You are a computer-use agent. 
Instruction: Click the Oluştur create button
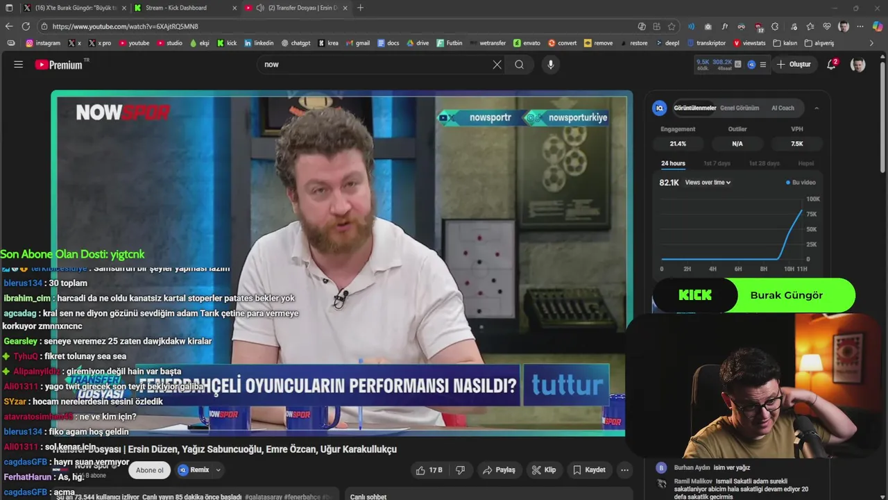click(793, 65)
